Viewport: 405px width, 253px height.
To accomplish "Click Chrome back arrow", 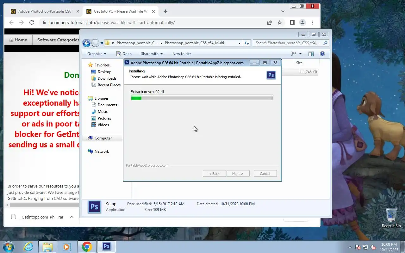I will click(x=11, y=22).
